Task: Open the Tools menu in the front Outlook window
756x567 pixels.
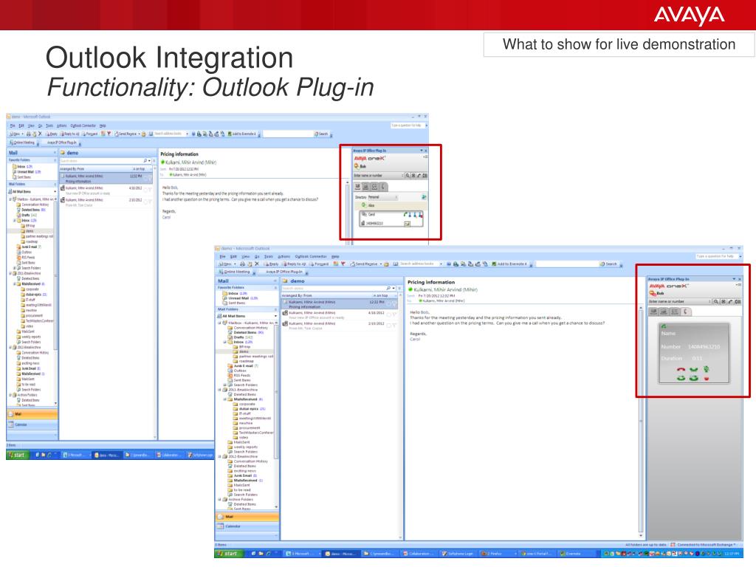Action: 269,256
